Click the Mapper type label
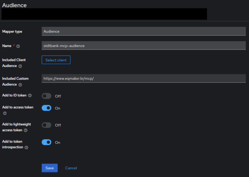The height and width of the screenshot is (177, 249). tap(12, 32)
